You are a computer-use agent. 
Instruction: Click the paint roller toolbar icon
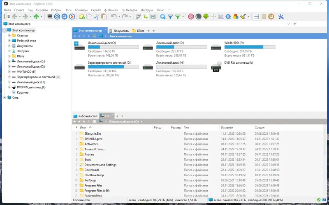(243, 16)
